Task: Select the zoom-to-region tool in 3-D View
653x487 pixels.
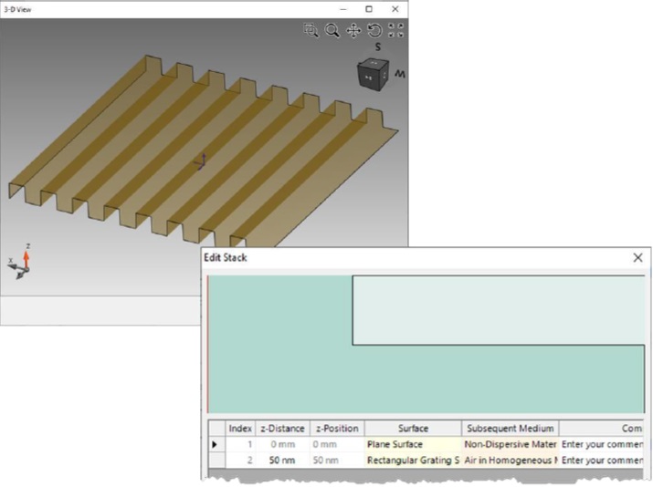Action: (311, 30)
